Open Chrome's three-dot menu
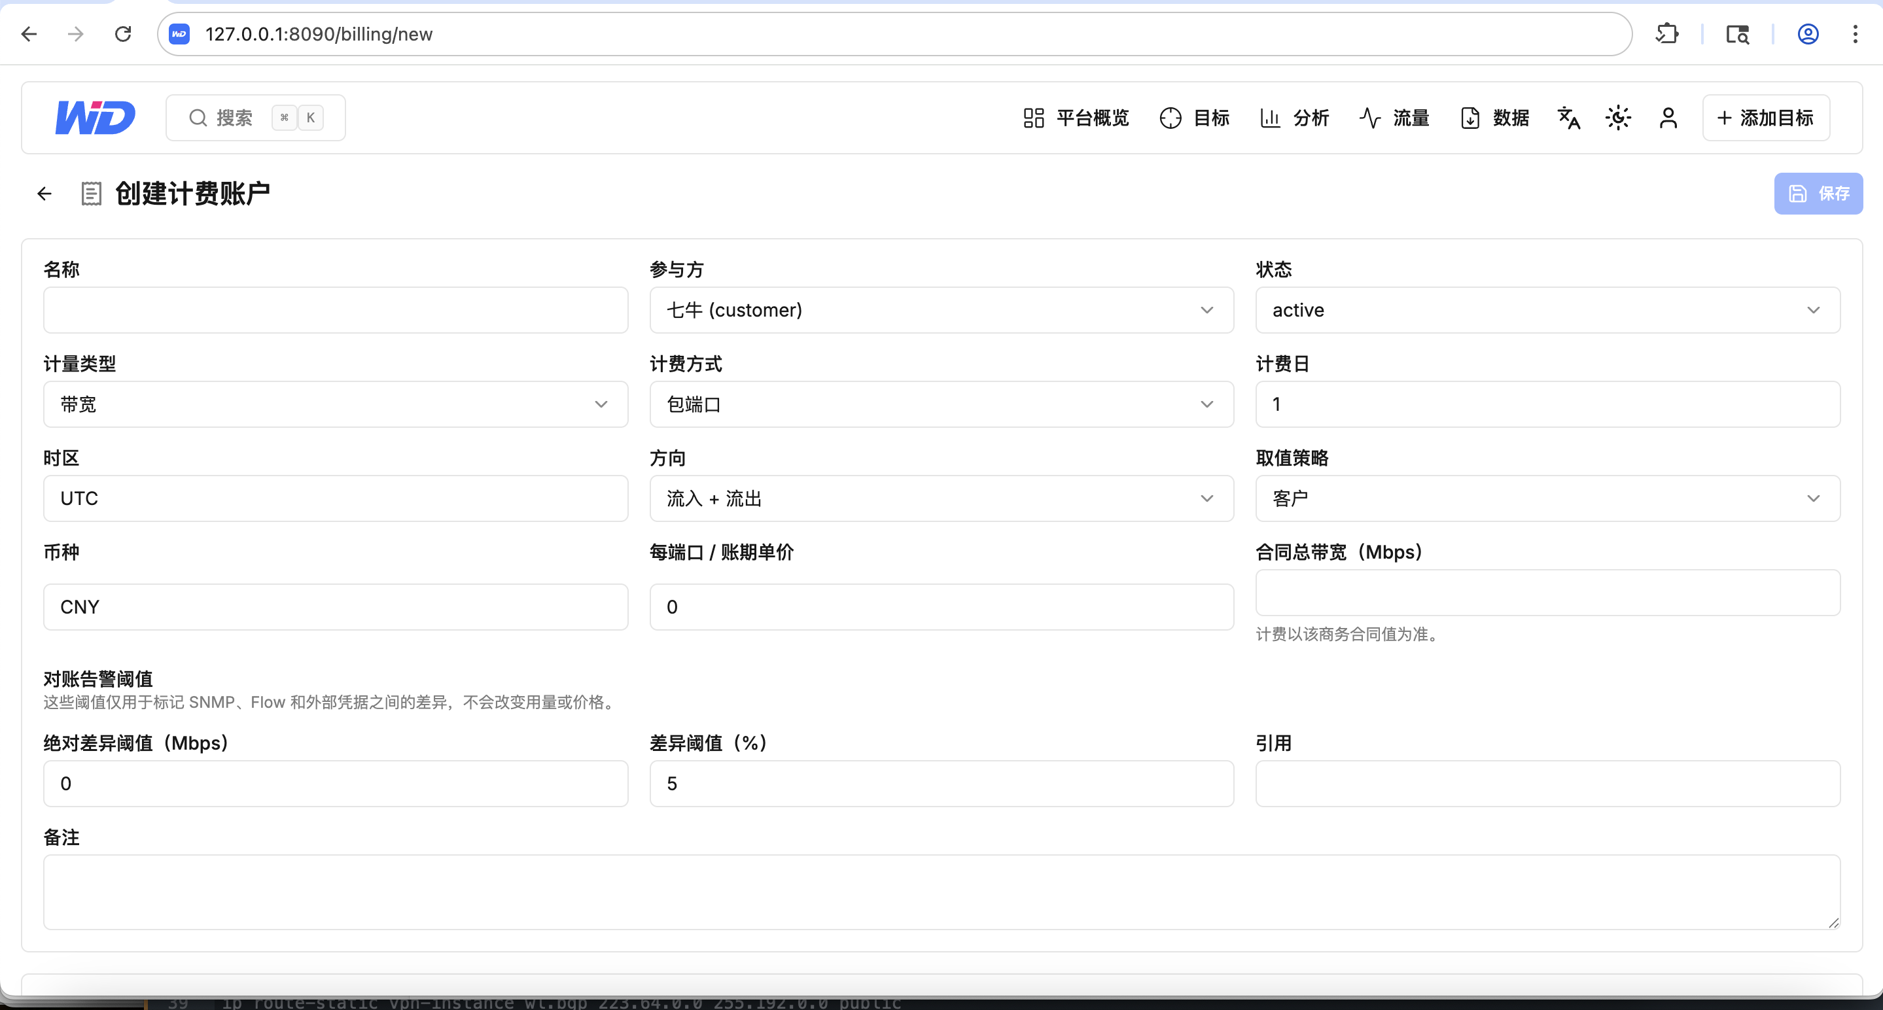 click(1856, 33)
